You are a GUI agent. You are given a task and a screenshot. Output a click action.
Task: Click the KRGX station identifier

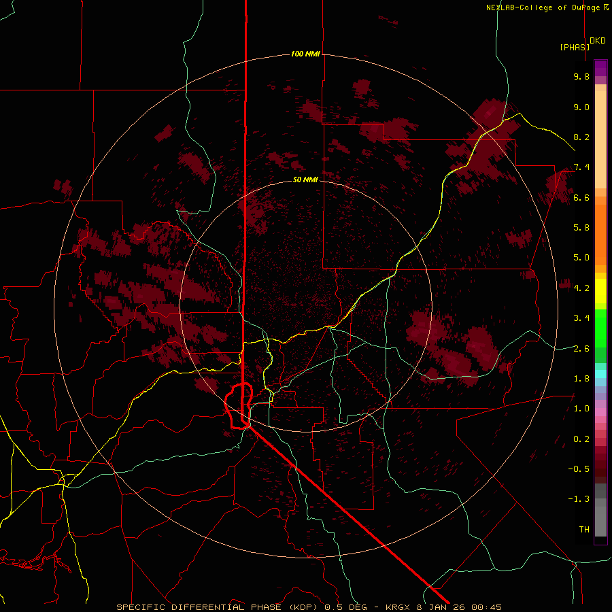click(398, 607)
